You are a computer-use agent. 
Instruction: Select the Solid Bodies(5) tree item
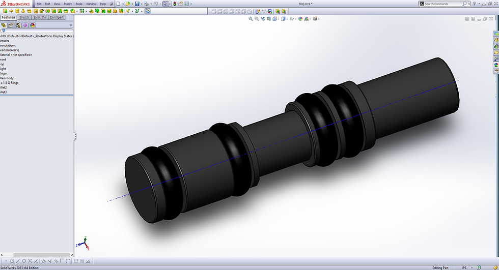[x=9, y=50]
